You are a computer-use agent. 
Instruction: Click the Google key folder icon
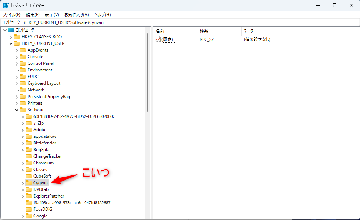point(28,216)
